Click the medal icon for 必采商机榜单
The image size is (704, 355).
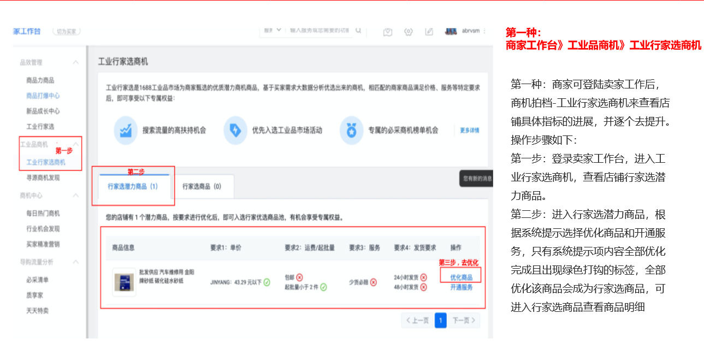click(x=351, y=131)
